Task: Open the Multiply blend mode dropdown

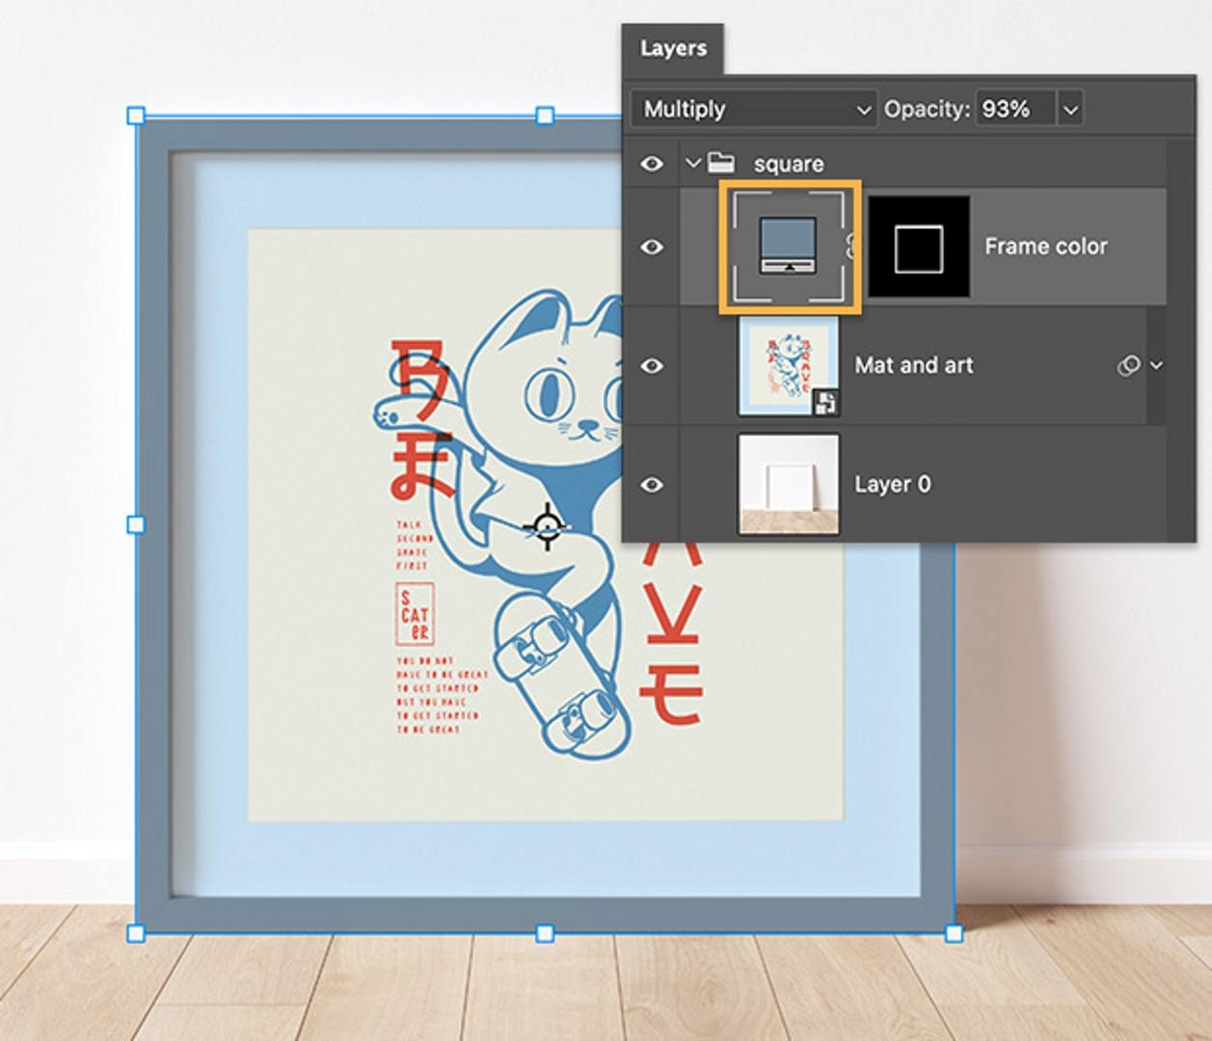Action: pyautogui.click(x=752, y=109)
